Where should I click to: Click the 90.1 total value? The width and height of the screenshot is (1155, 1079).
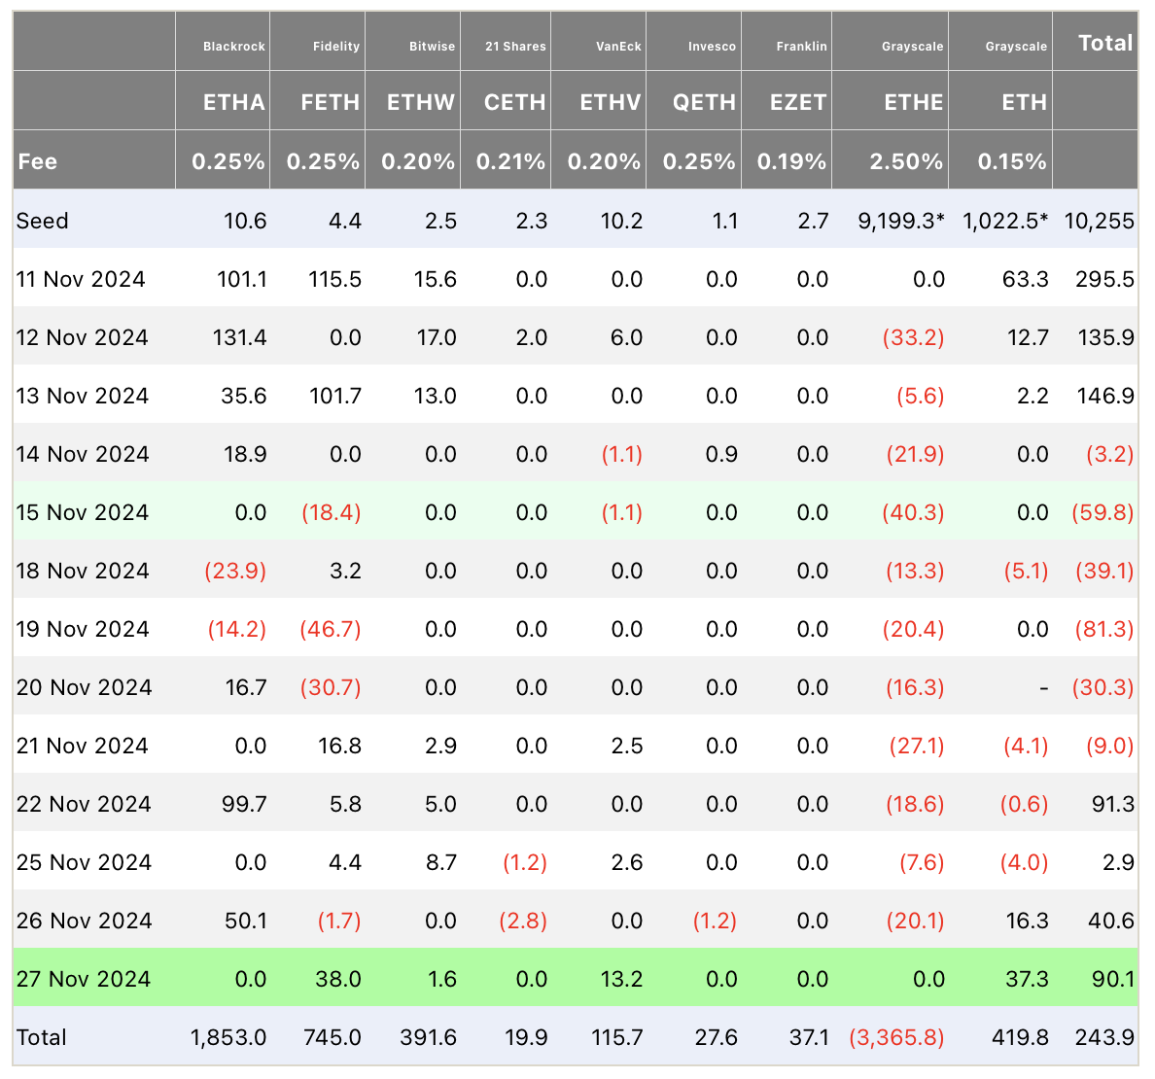point(1113,978)
